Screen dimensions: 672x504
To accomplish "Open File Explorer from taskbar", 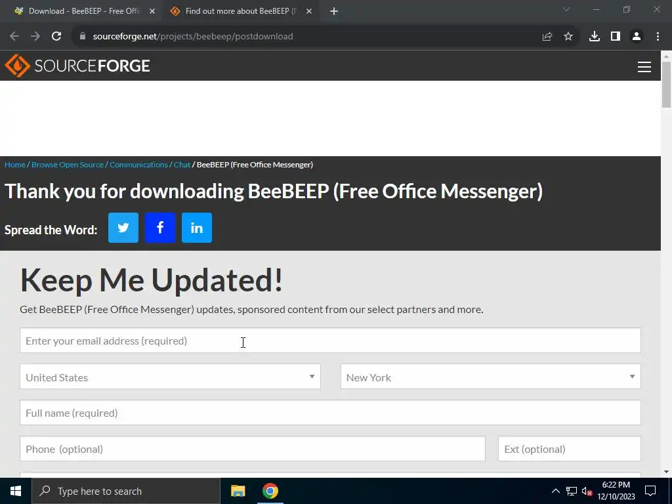I will tap(238, 491).
